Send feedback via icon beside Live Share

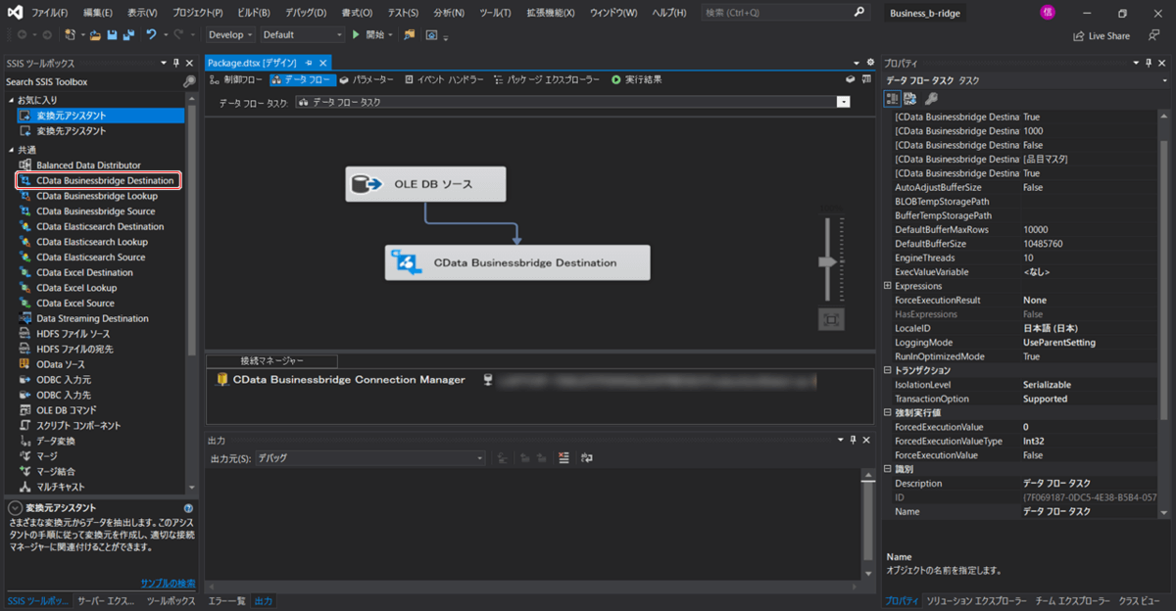coord(1152,35)
